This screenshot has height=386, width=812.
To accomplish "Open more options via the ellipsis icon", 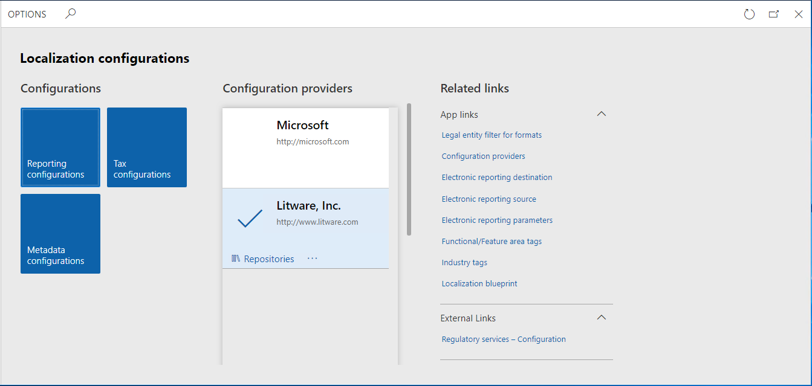I will coord(312,259).
